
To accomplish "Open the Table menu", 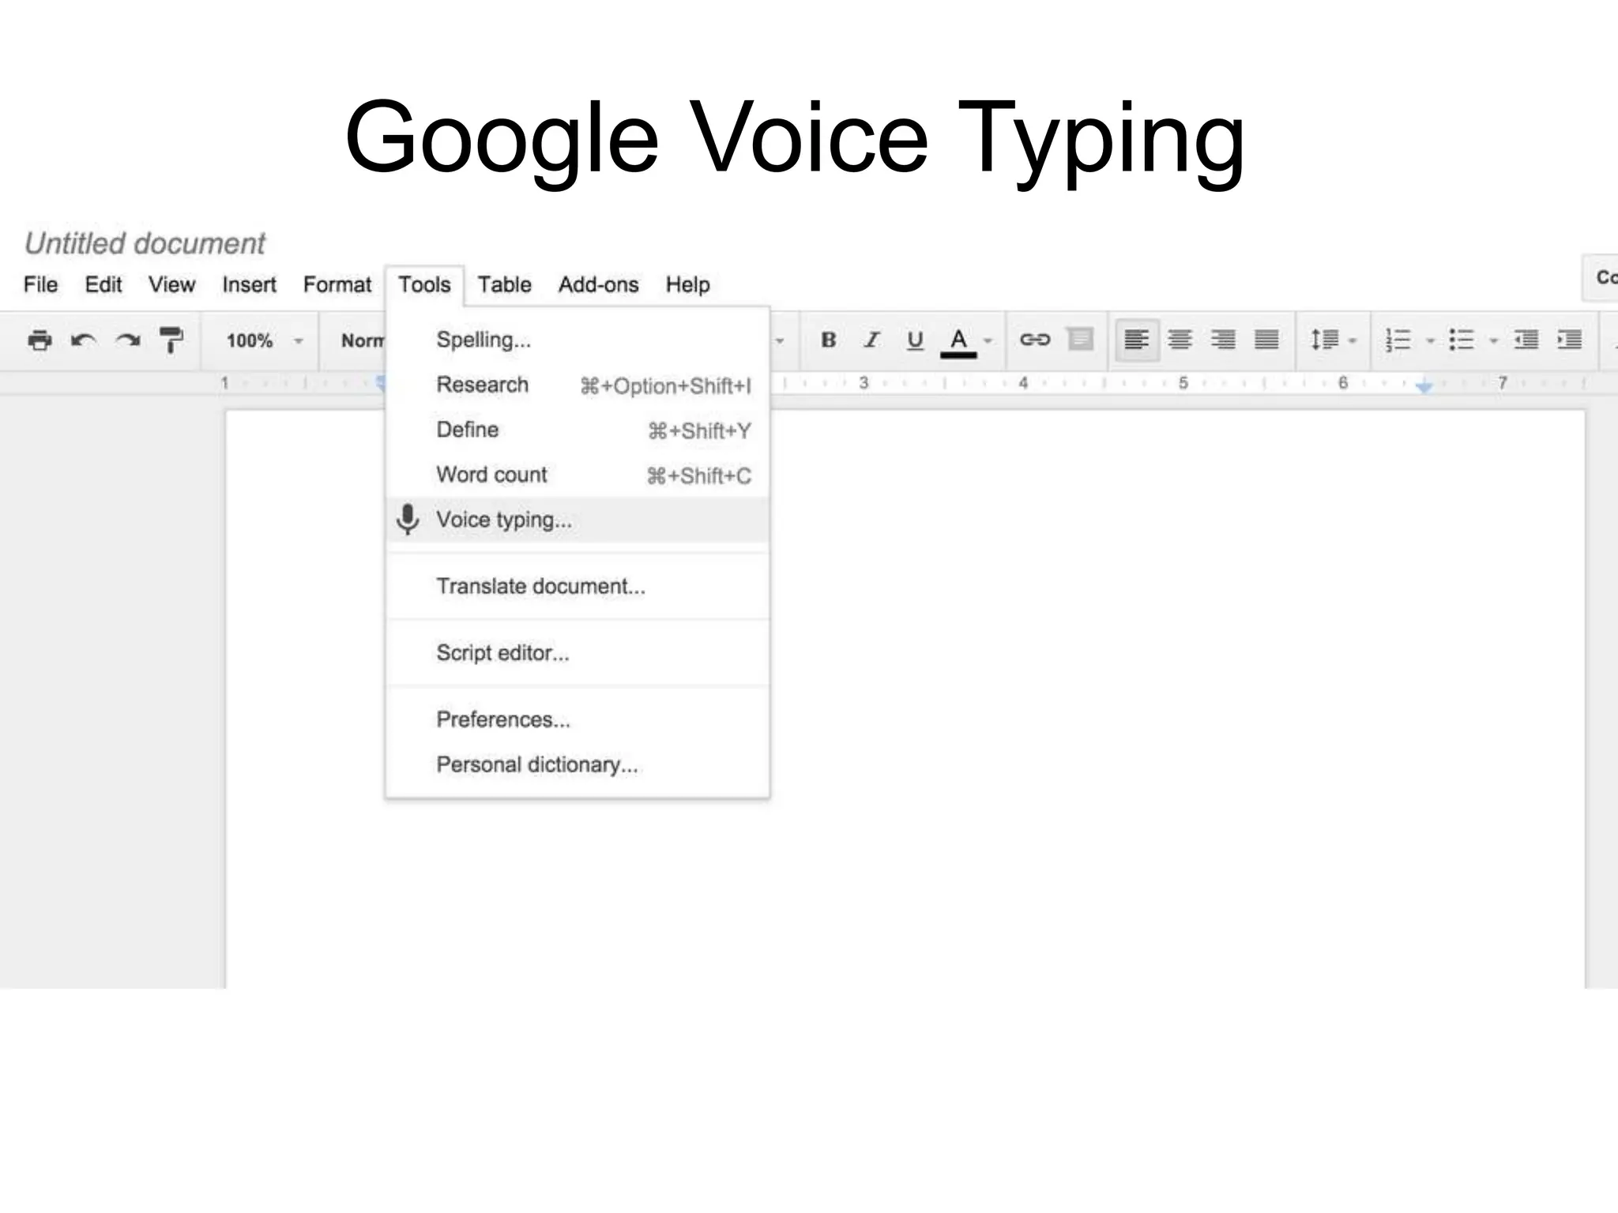I will (504, 284).
